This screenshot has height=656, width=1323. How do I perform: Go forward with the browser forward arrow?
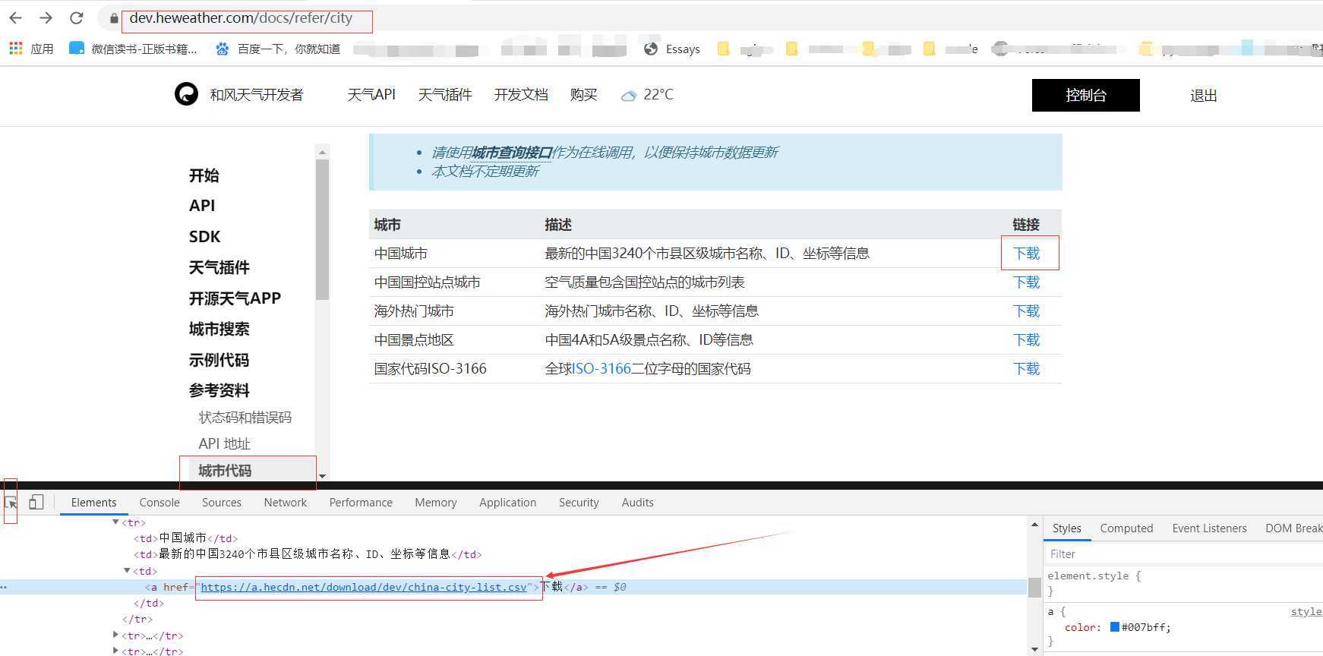point(46,17)
